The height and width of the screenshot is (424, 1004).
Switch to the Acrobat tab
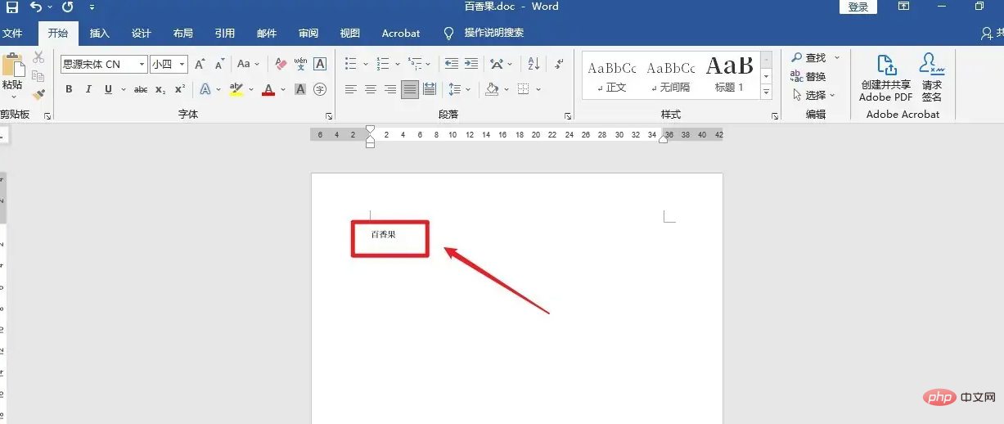tap(401, 33)
